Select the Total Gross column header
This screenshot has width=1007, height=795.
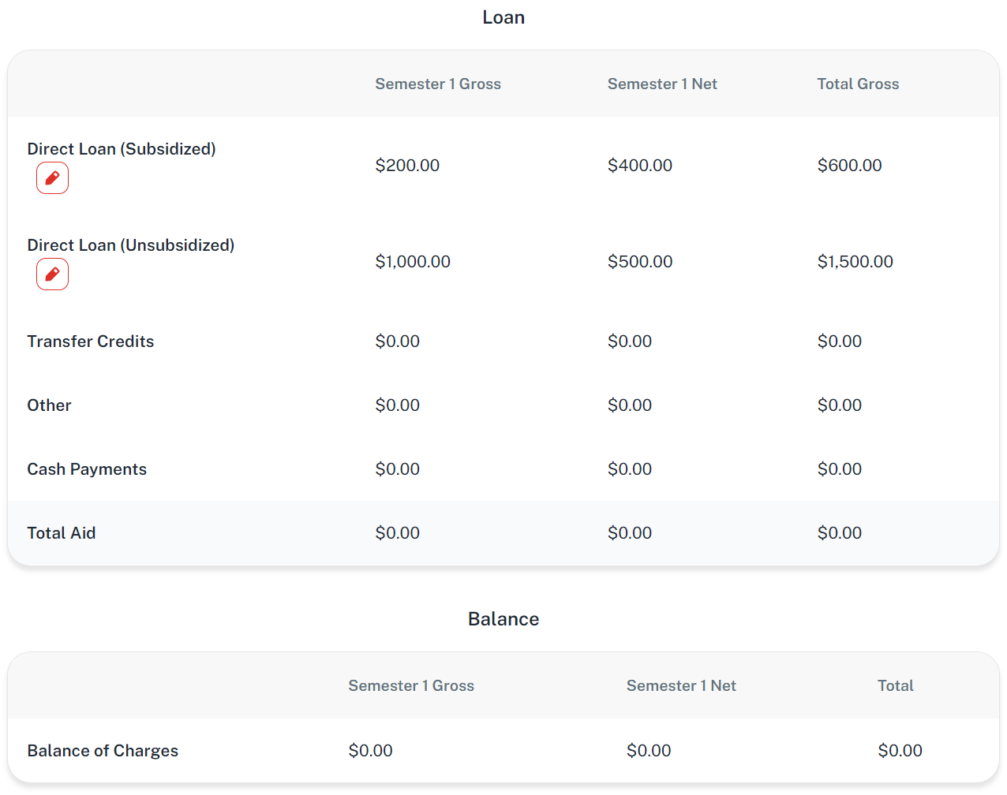(x=858, y=84)
